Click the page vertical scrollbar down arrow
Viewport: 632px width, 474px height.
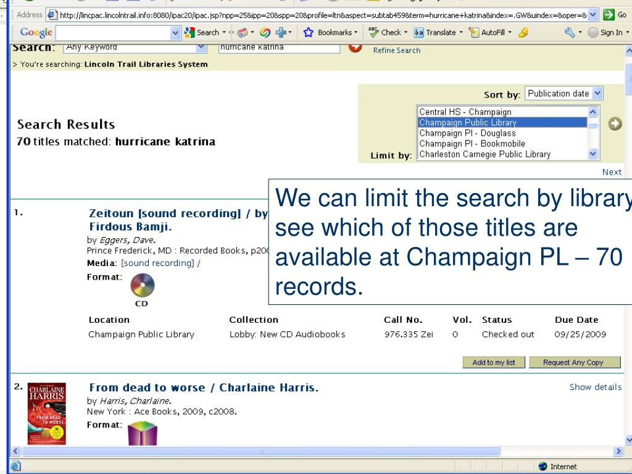pos(628,440)
